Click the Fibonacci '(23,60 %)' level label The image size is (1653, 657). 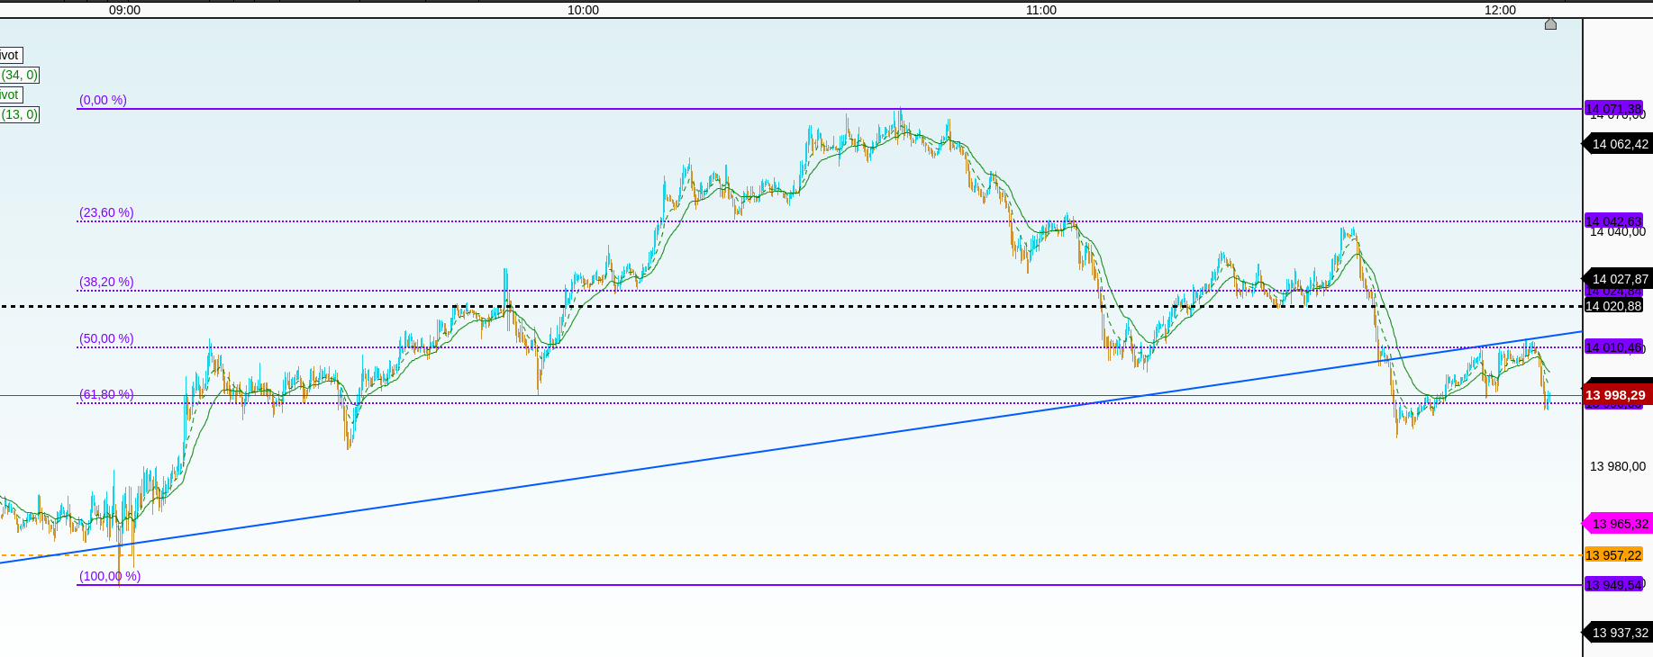click(106, 212)
